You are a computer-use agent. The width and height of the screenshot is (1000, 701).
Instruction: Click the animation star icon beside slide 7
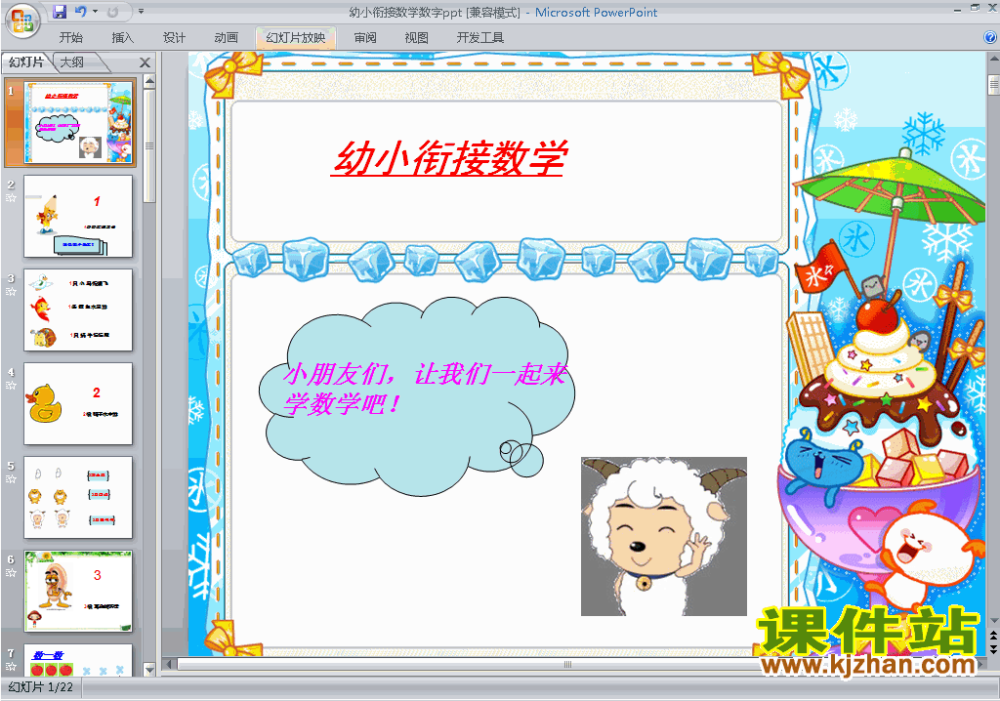coord(11,667)
